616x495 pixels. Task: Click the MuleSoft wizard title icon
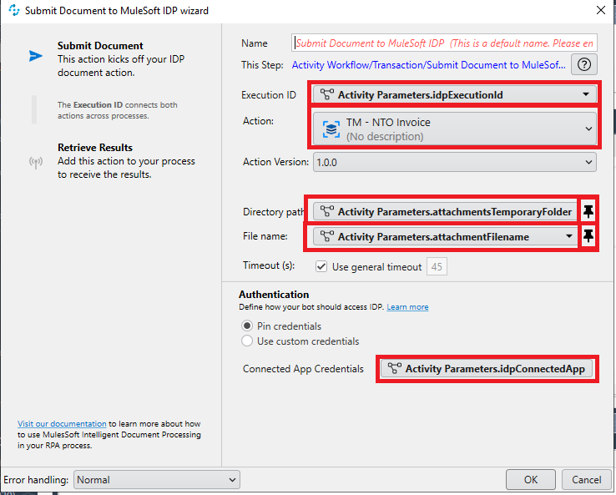tap(13, 10)
